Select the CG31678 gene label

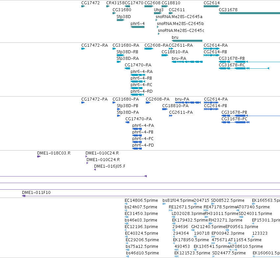(x=228, y=10)
